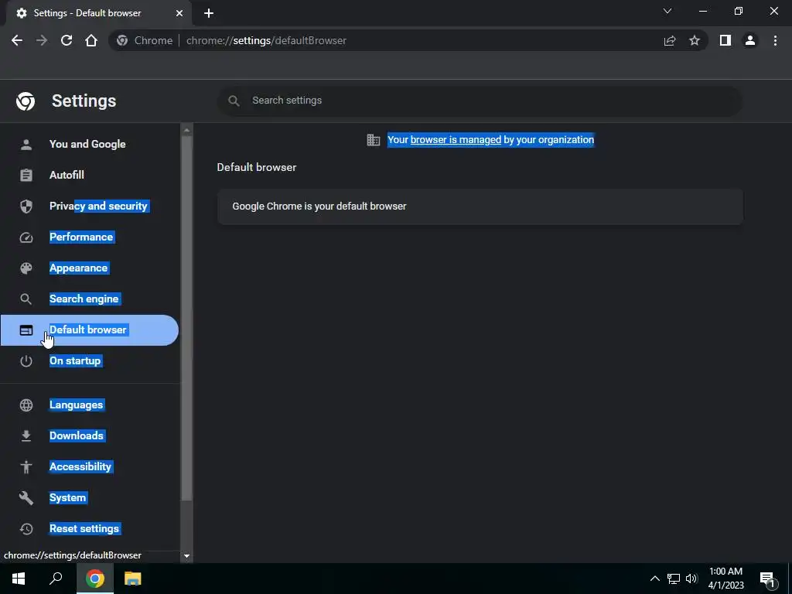Viewport: 792px width, 594px height.
Task: Click the forward navigation arrow
Action: pyautogui.click(x=42, y=40)
